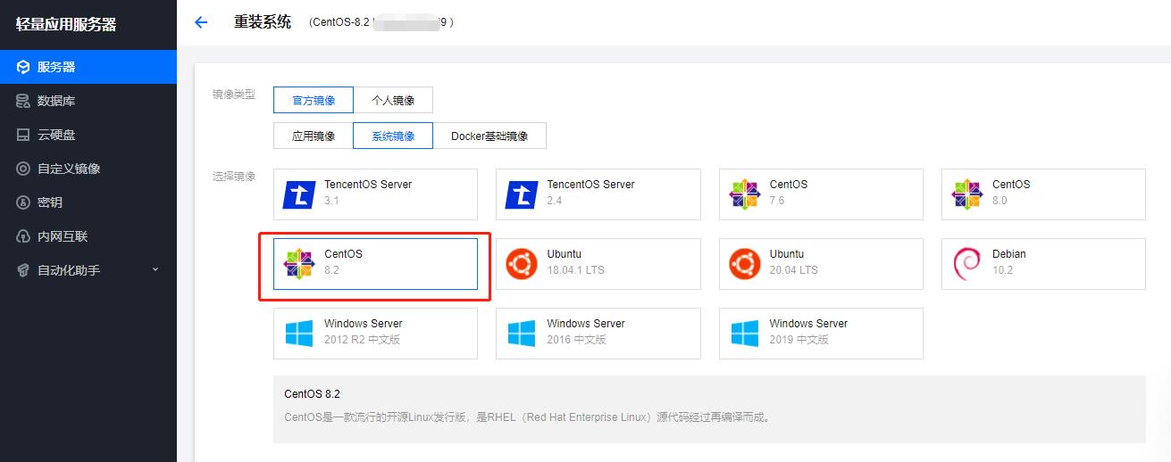Click the 自定义镜像 sidebar icon
Viewport: 1171px width, 462px height.
pyautogui.click(x=23, y=169)
